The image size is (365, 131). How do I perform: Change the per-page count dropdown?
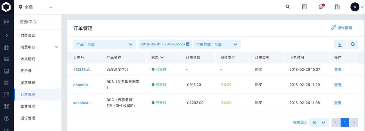click(319, 122)
